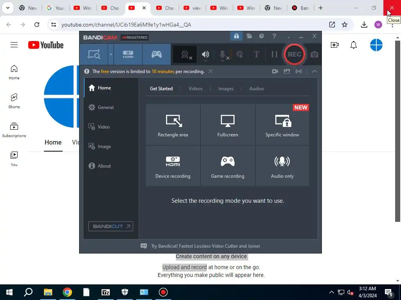Click YouTube Create video icon
Screen dimensions: 401x300
pyautogui.click(x=335, y=45)
